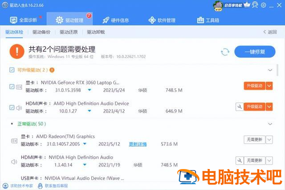Open dropdown next to RTX 3060 升级驱动
This screenshot has width=285, height=190.
[x=269, y=86]
